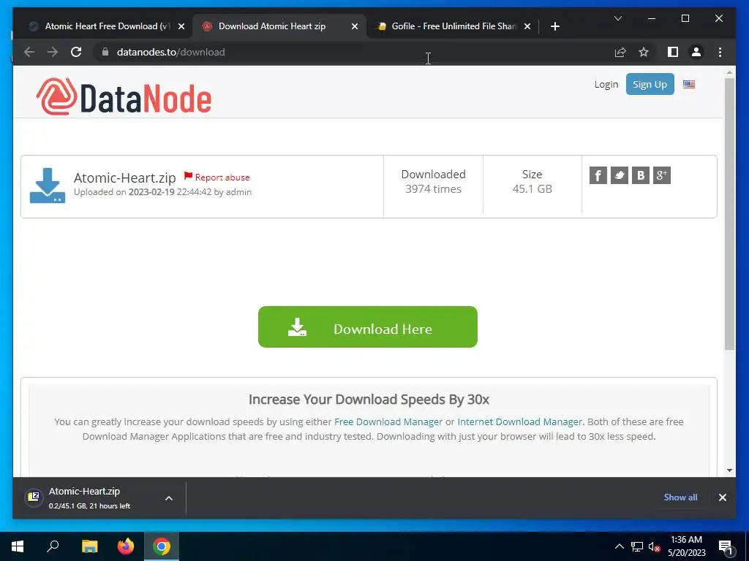Click the Login link
Viewport: 749px width, 561px height.
tap(606, 85)
